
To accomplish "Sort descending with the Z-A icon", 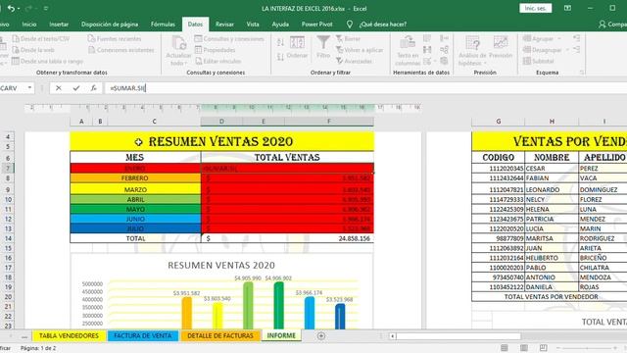I will tap(281, 57).
